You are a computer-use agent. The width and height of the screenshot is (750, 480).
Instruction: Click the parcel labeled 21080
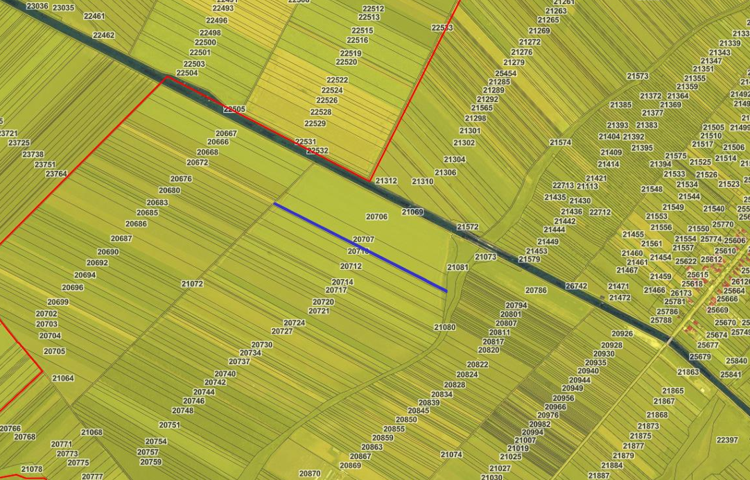point(444,327)
